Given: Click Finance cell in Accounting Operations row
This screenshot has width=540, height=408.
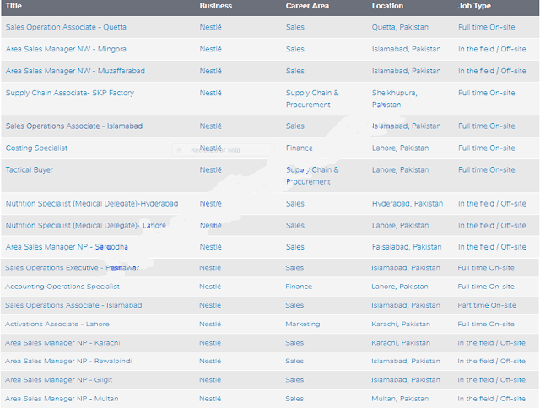Looking at the screenshot, I should click(299, 287).
